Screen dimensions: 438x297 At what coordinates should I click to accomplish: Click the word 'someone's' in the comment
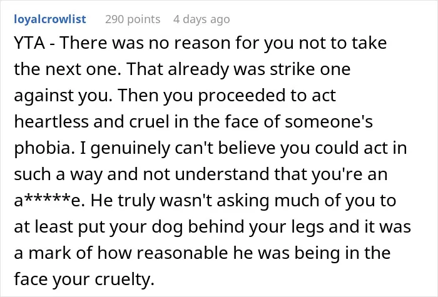328,121
